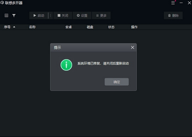Click the 安卓 column header

(x=68, y=27)
